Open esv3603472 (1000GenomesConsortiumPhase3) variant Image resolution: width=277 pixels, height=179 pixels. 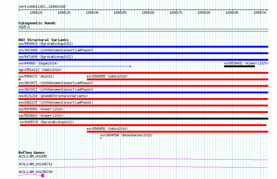(56, 89)
